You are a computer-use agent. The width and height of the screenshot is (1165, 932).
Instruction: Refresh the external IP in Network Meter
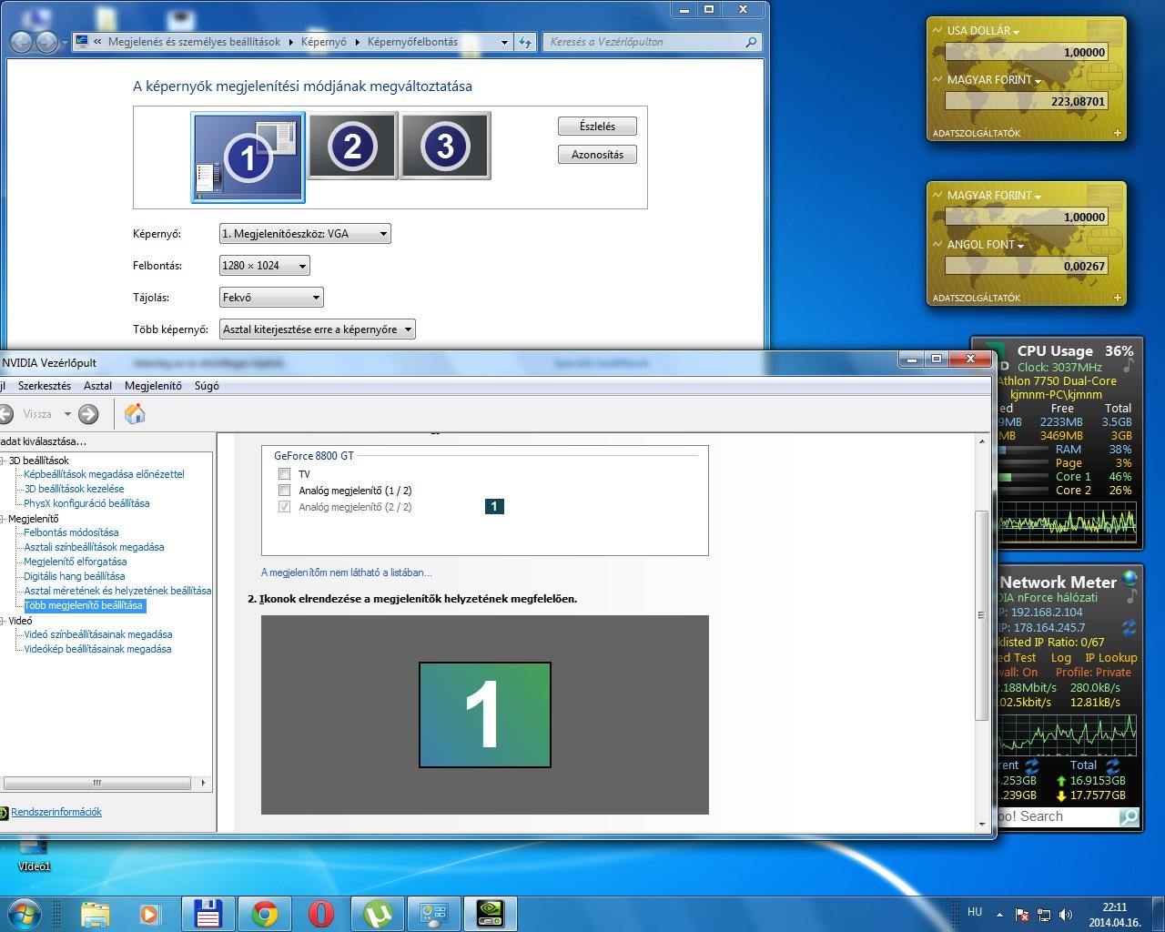pyautogui.click(x=1129, y=627)
